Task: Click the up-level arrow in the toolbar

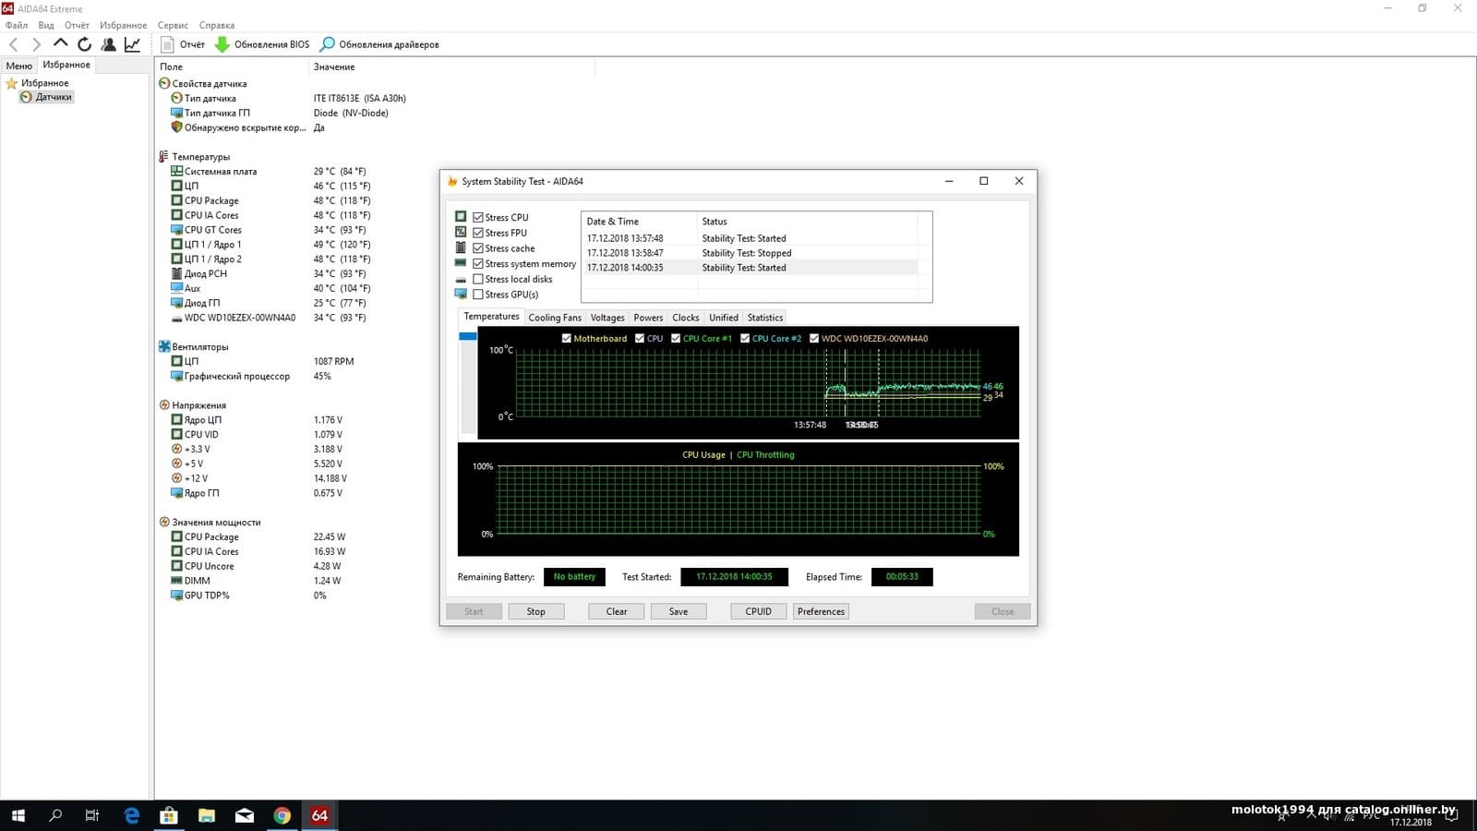Action: click(x=61, y=43)
